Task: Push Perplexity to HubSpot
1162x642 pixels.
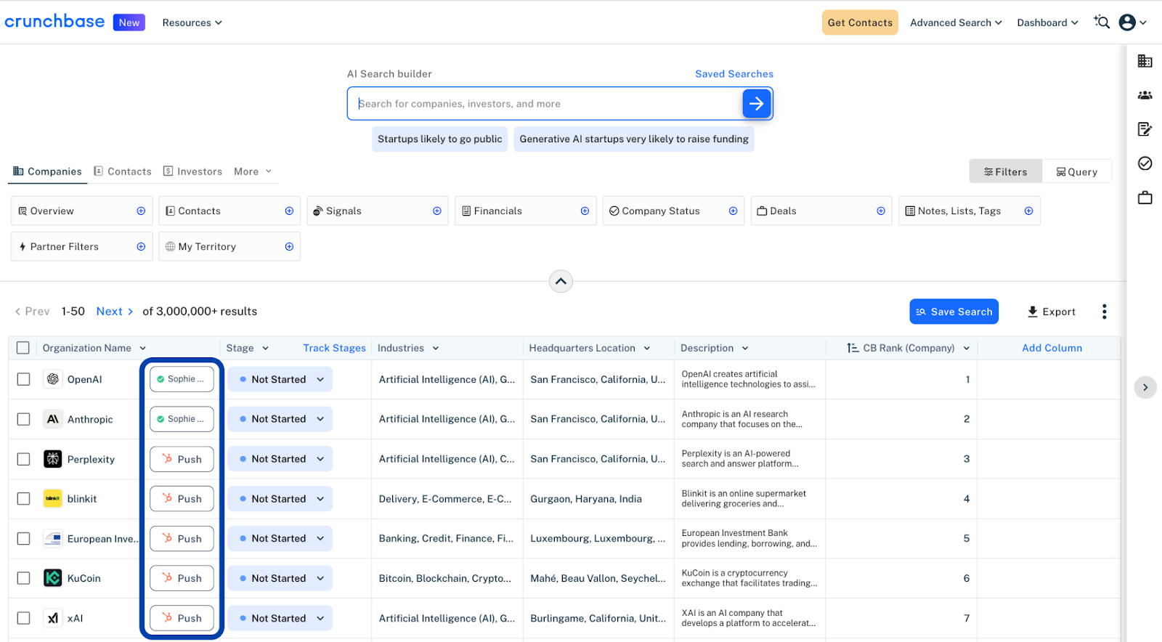Action: [182, 459]
